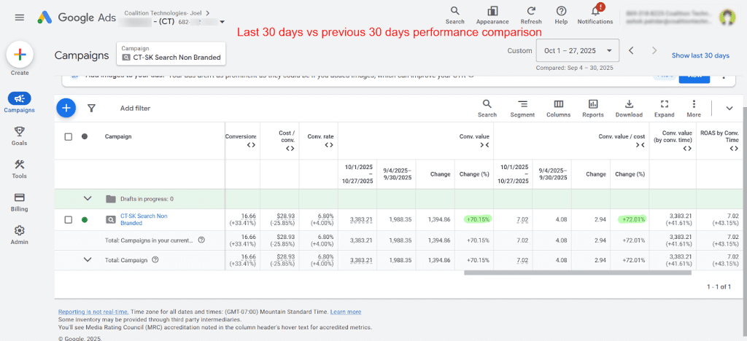Open the More options menu
This screenshot has width=747, height=341.
coord(694,109)
